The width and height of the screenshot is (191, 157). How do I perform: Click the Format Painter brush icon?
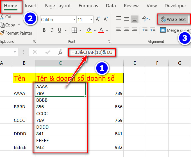tap(2, 33)
